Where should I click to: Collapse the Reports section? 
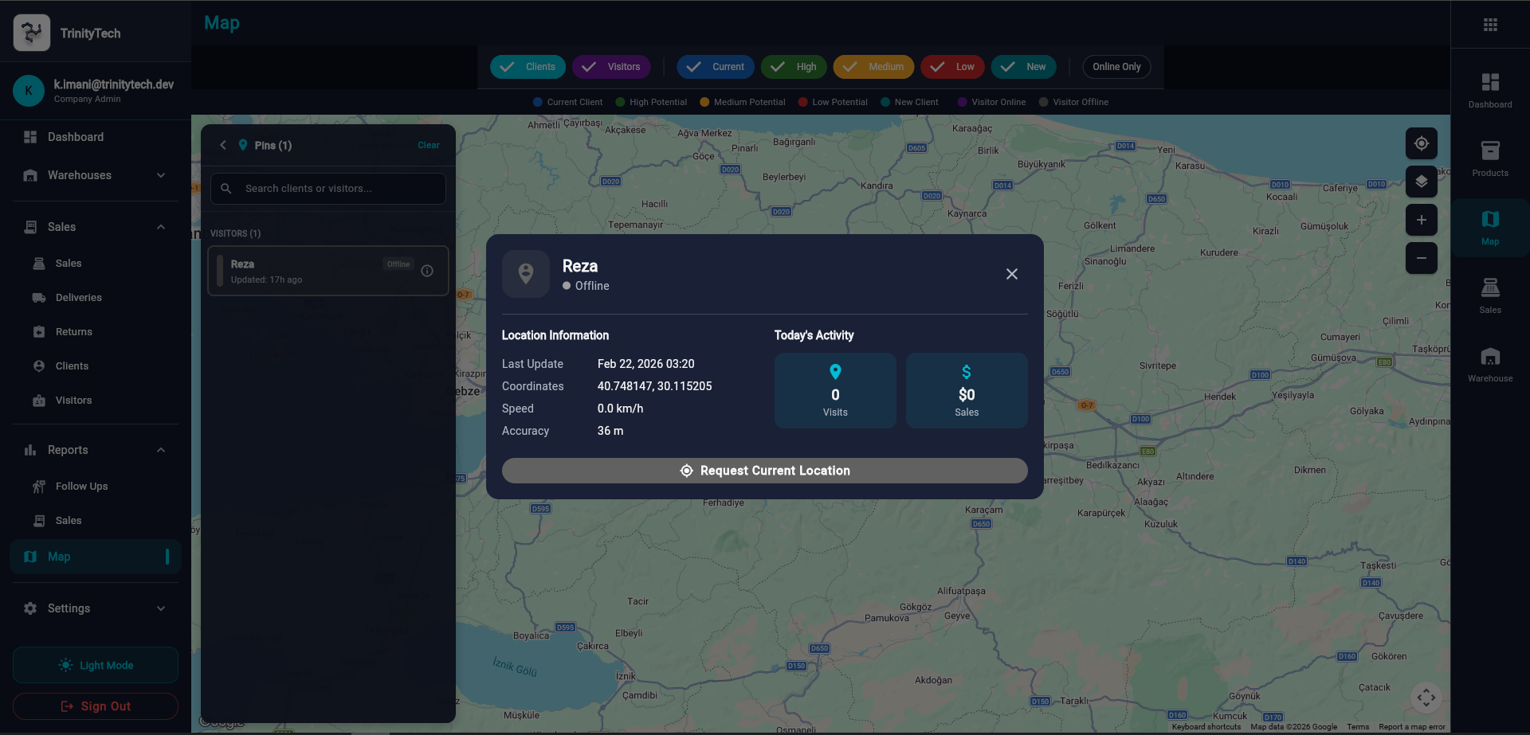point(93,450)
